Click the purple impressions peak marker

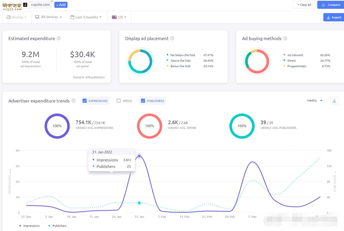tap(139, 156)
